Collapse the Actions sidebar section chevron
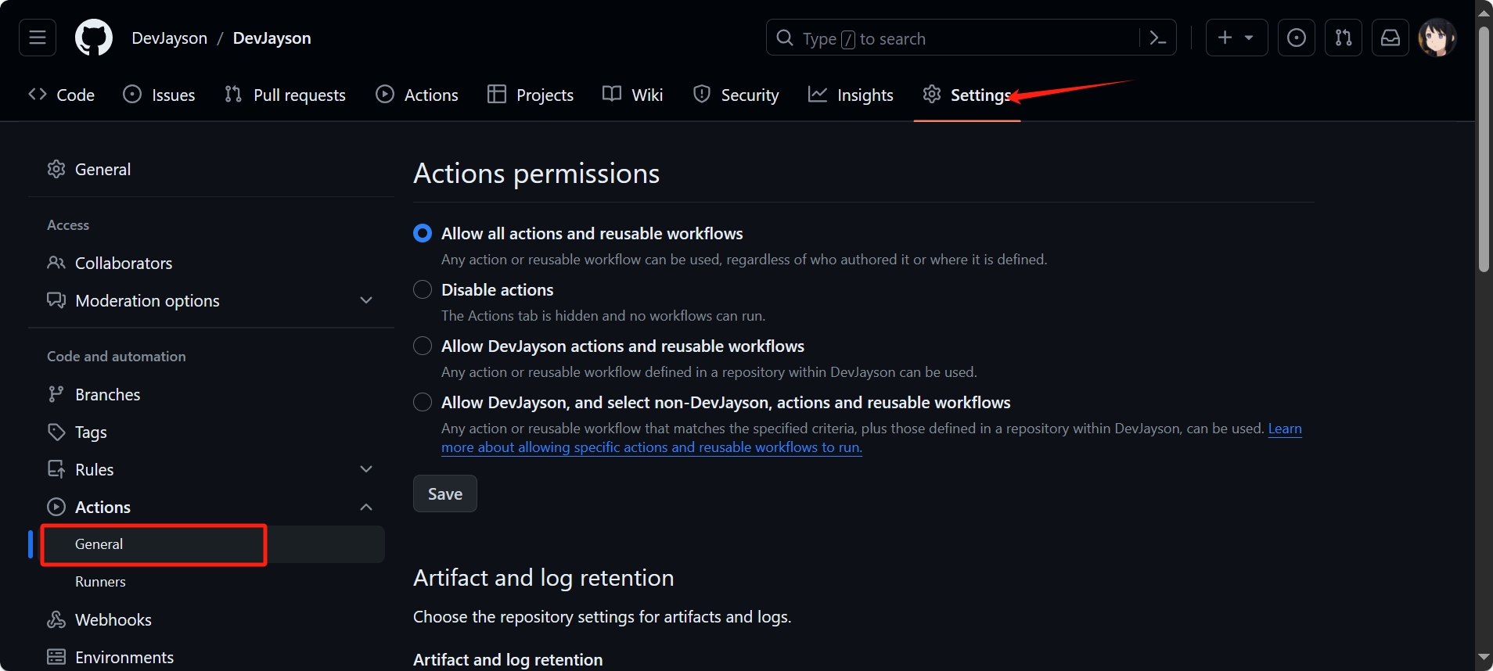Screen dimensions: 1493x671 point(366,507)
